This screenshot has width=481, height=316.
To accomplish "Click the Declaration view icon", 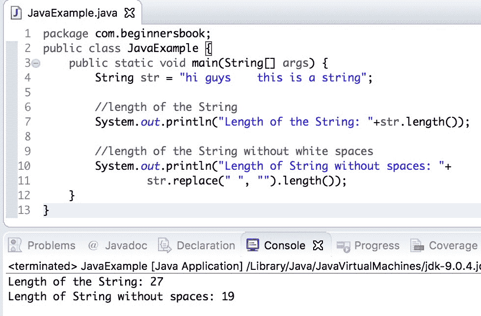I will tap(164, 245).
